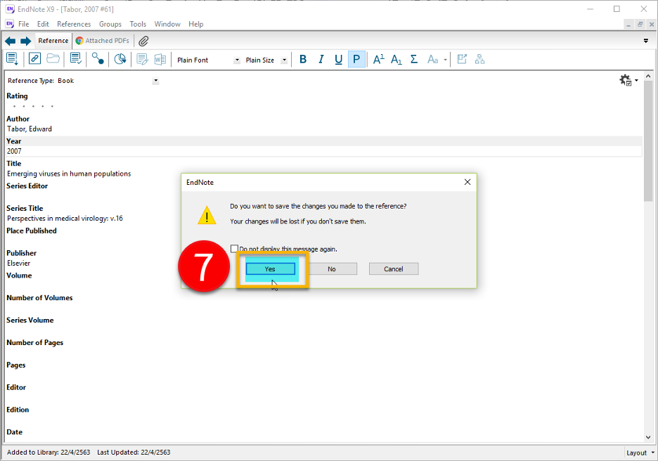Viewport: 658px width, 461px height.
Task: Expand the Reference Type dropdown
Action: click(155, 81)
